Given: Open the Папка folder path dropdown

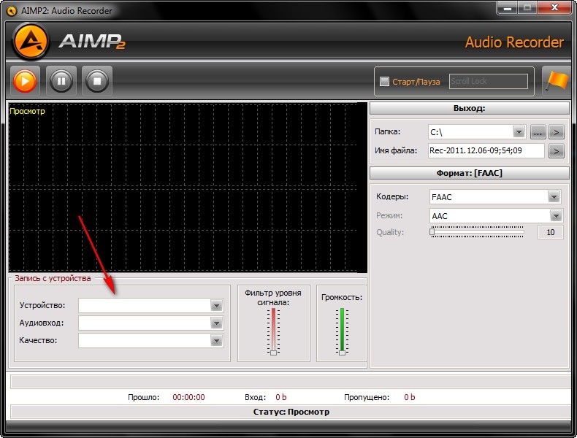Looking at the screenshot, I should (519, 132).
